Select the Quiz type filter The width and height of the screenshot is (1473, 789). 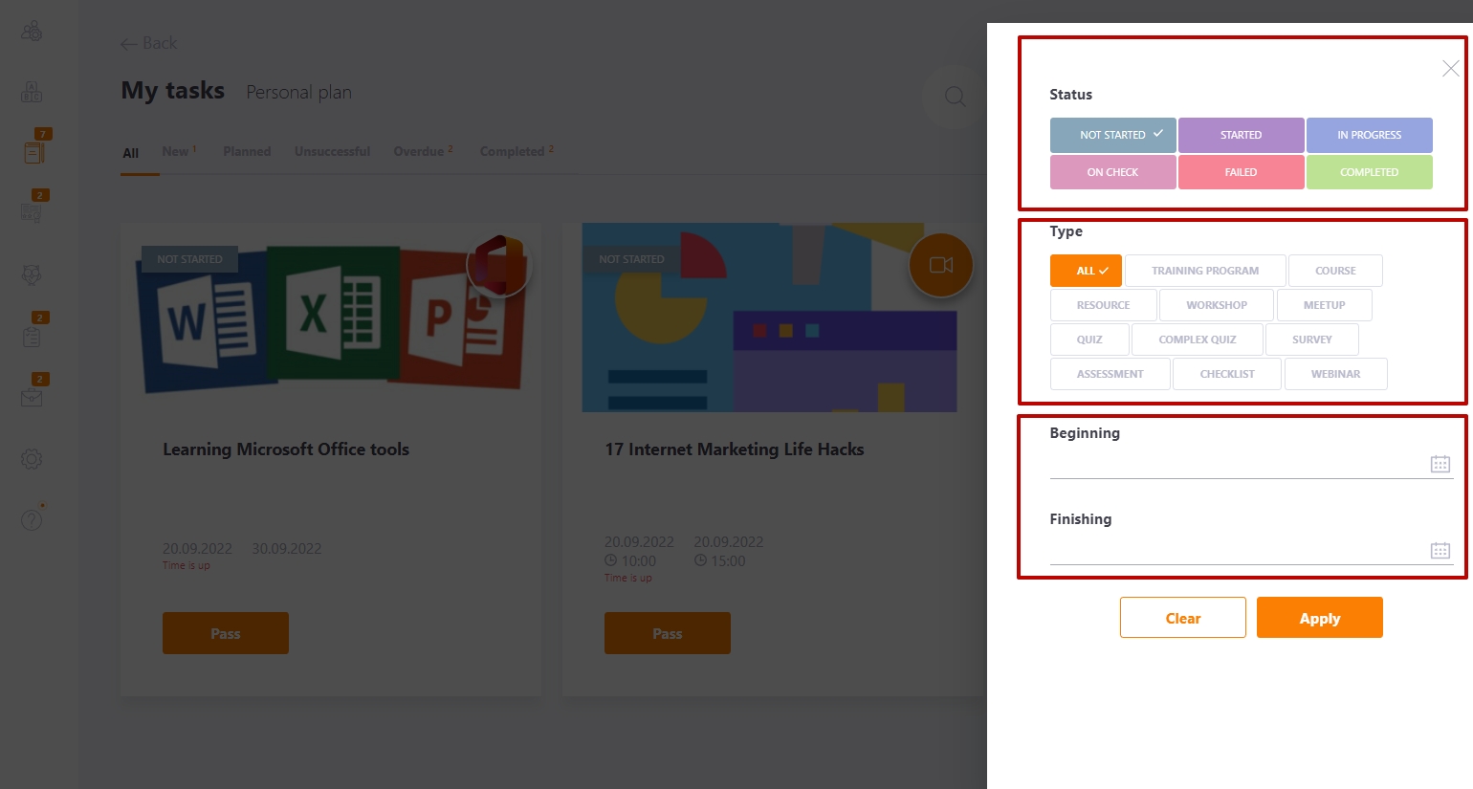point(1089,340)
